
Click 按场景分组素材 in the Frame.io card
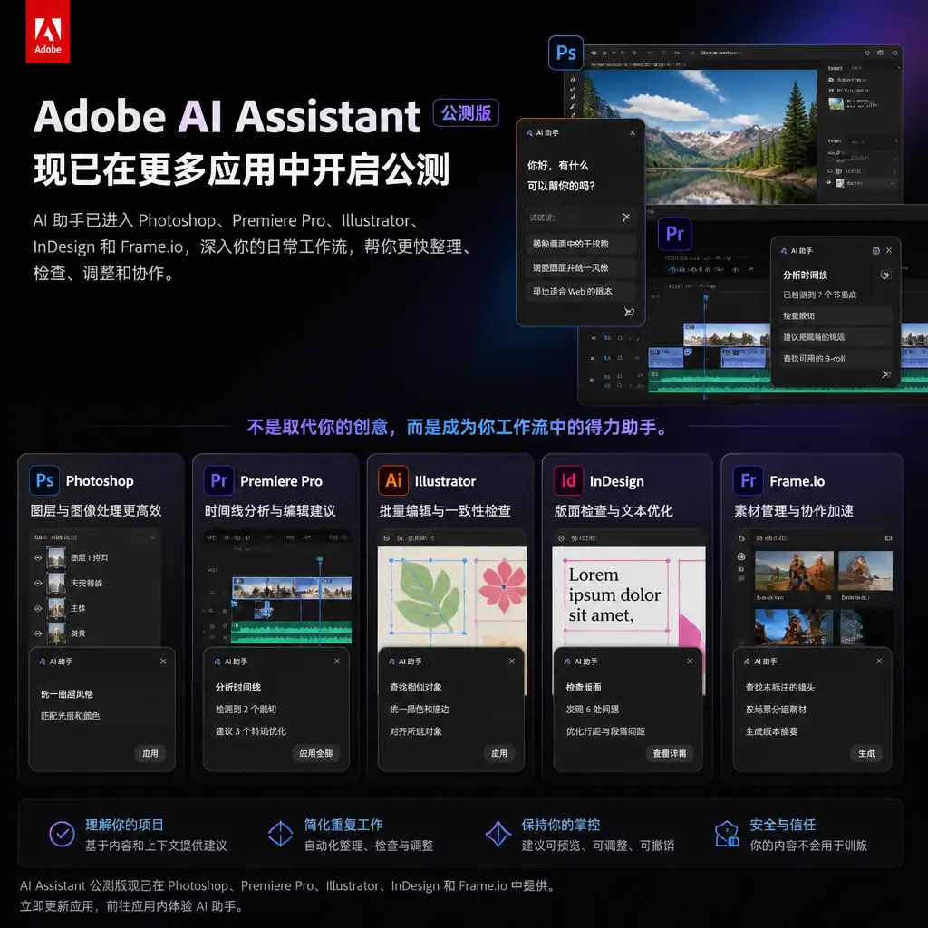[x=776, y=709]
